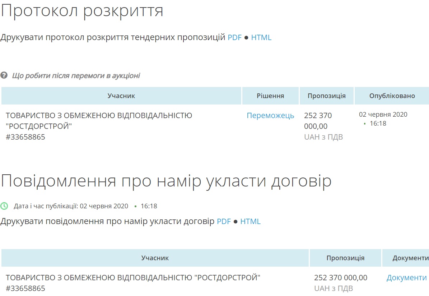
Task: Select participant name in second table row
Action: pos(133,277)
